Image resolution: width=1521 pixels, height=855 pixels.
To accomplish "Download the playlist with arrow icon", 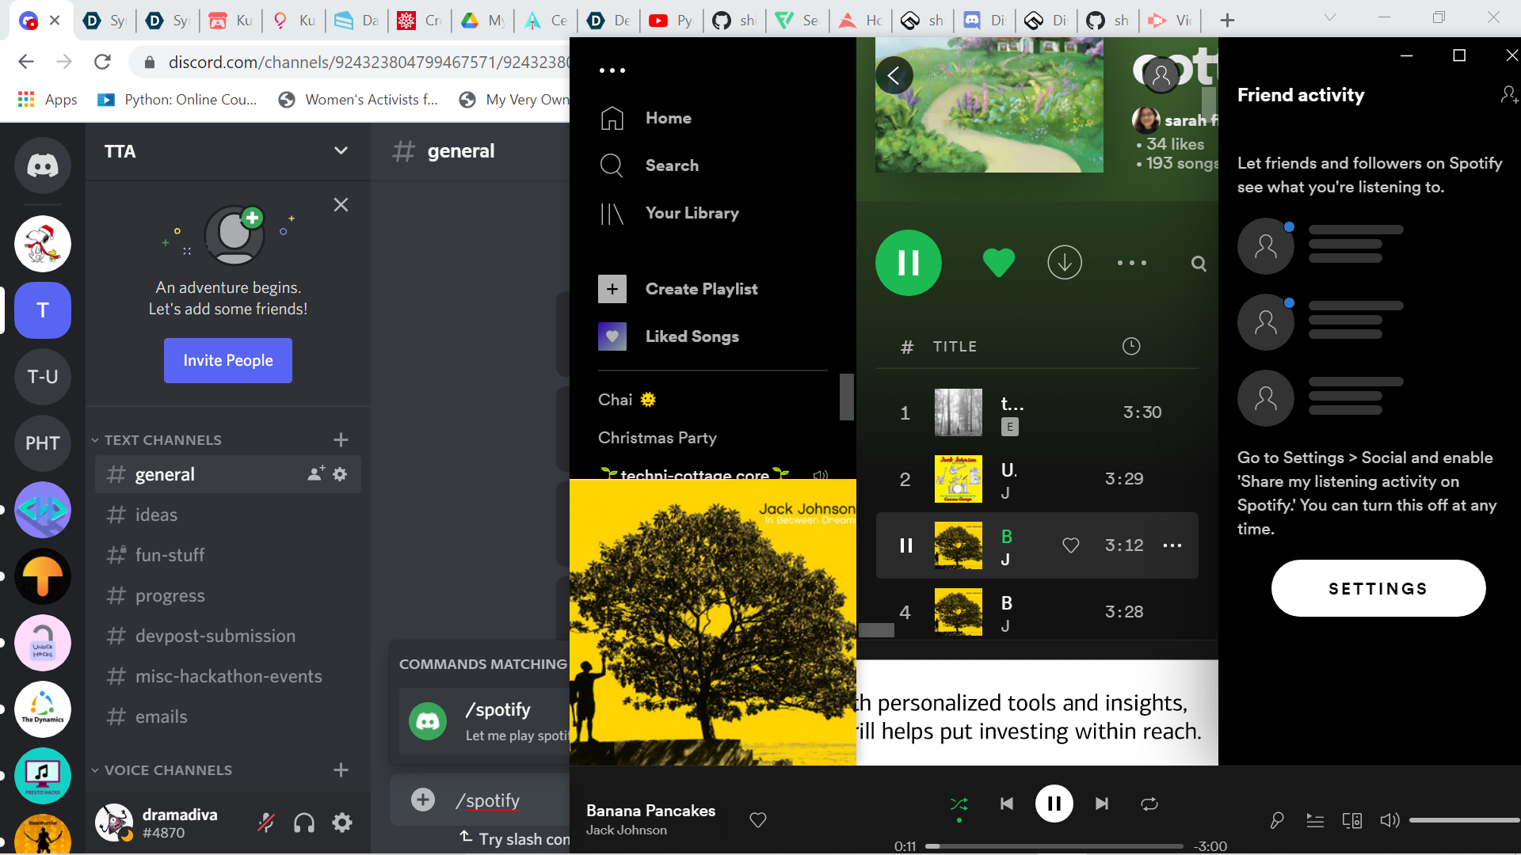I will tap(1065, 263).
